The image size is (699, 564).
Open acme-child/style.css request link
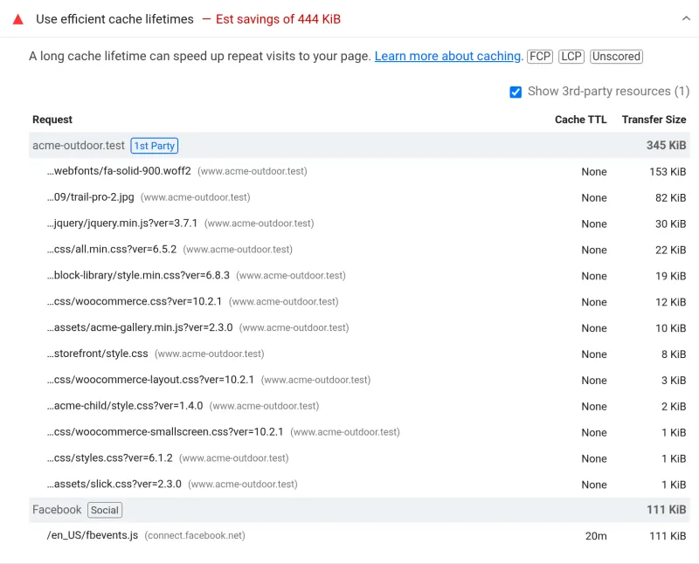click(125, 406)
